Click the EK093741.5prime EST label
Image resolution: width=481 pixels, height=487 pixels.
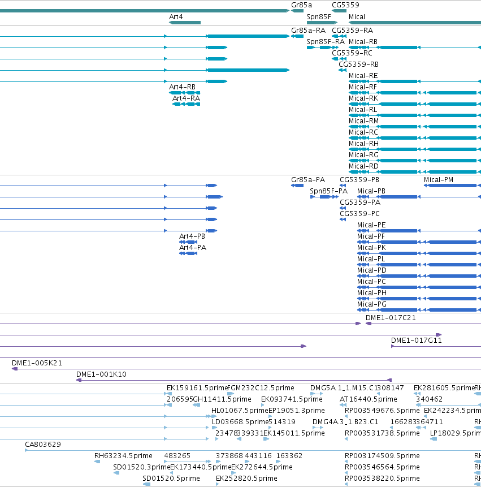click(292, 399)
